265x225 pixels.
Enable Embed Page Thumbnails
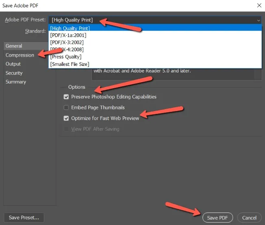[x=66, y=107]
